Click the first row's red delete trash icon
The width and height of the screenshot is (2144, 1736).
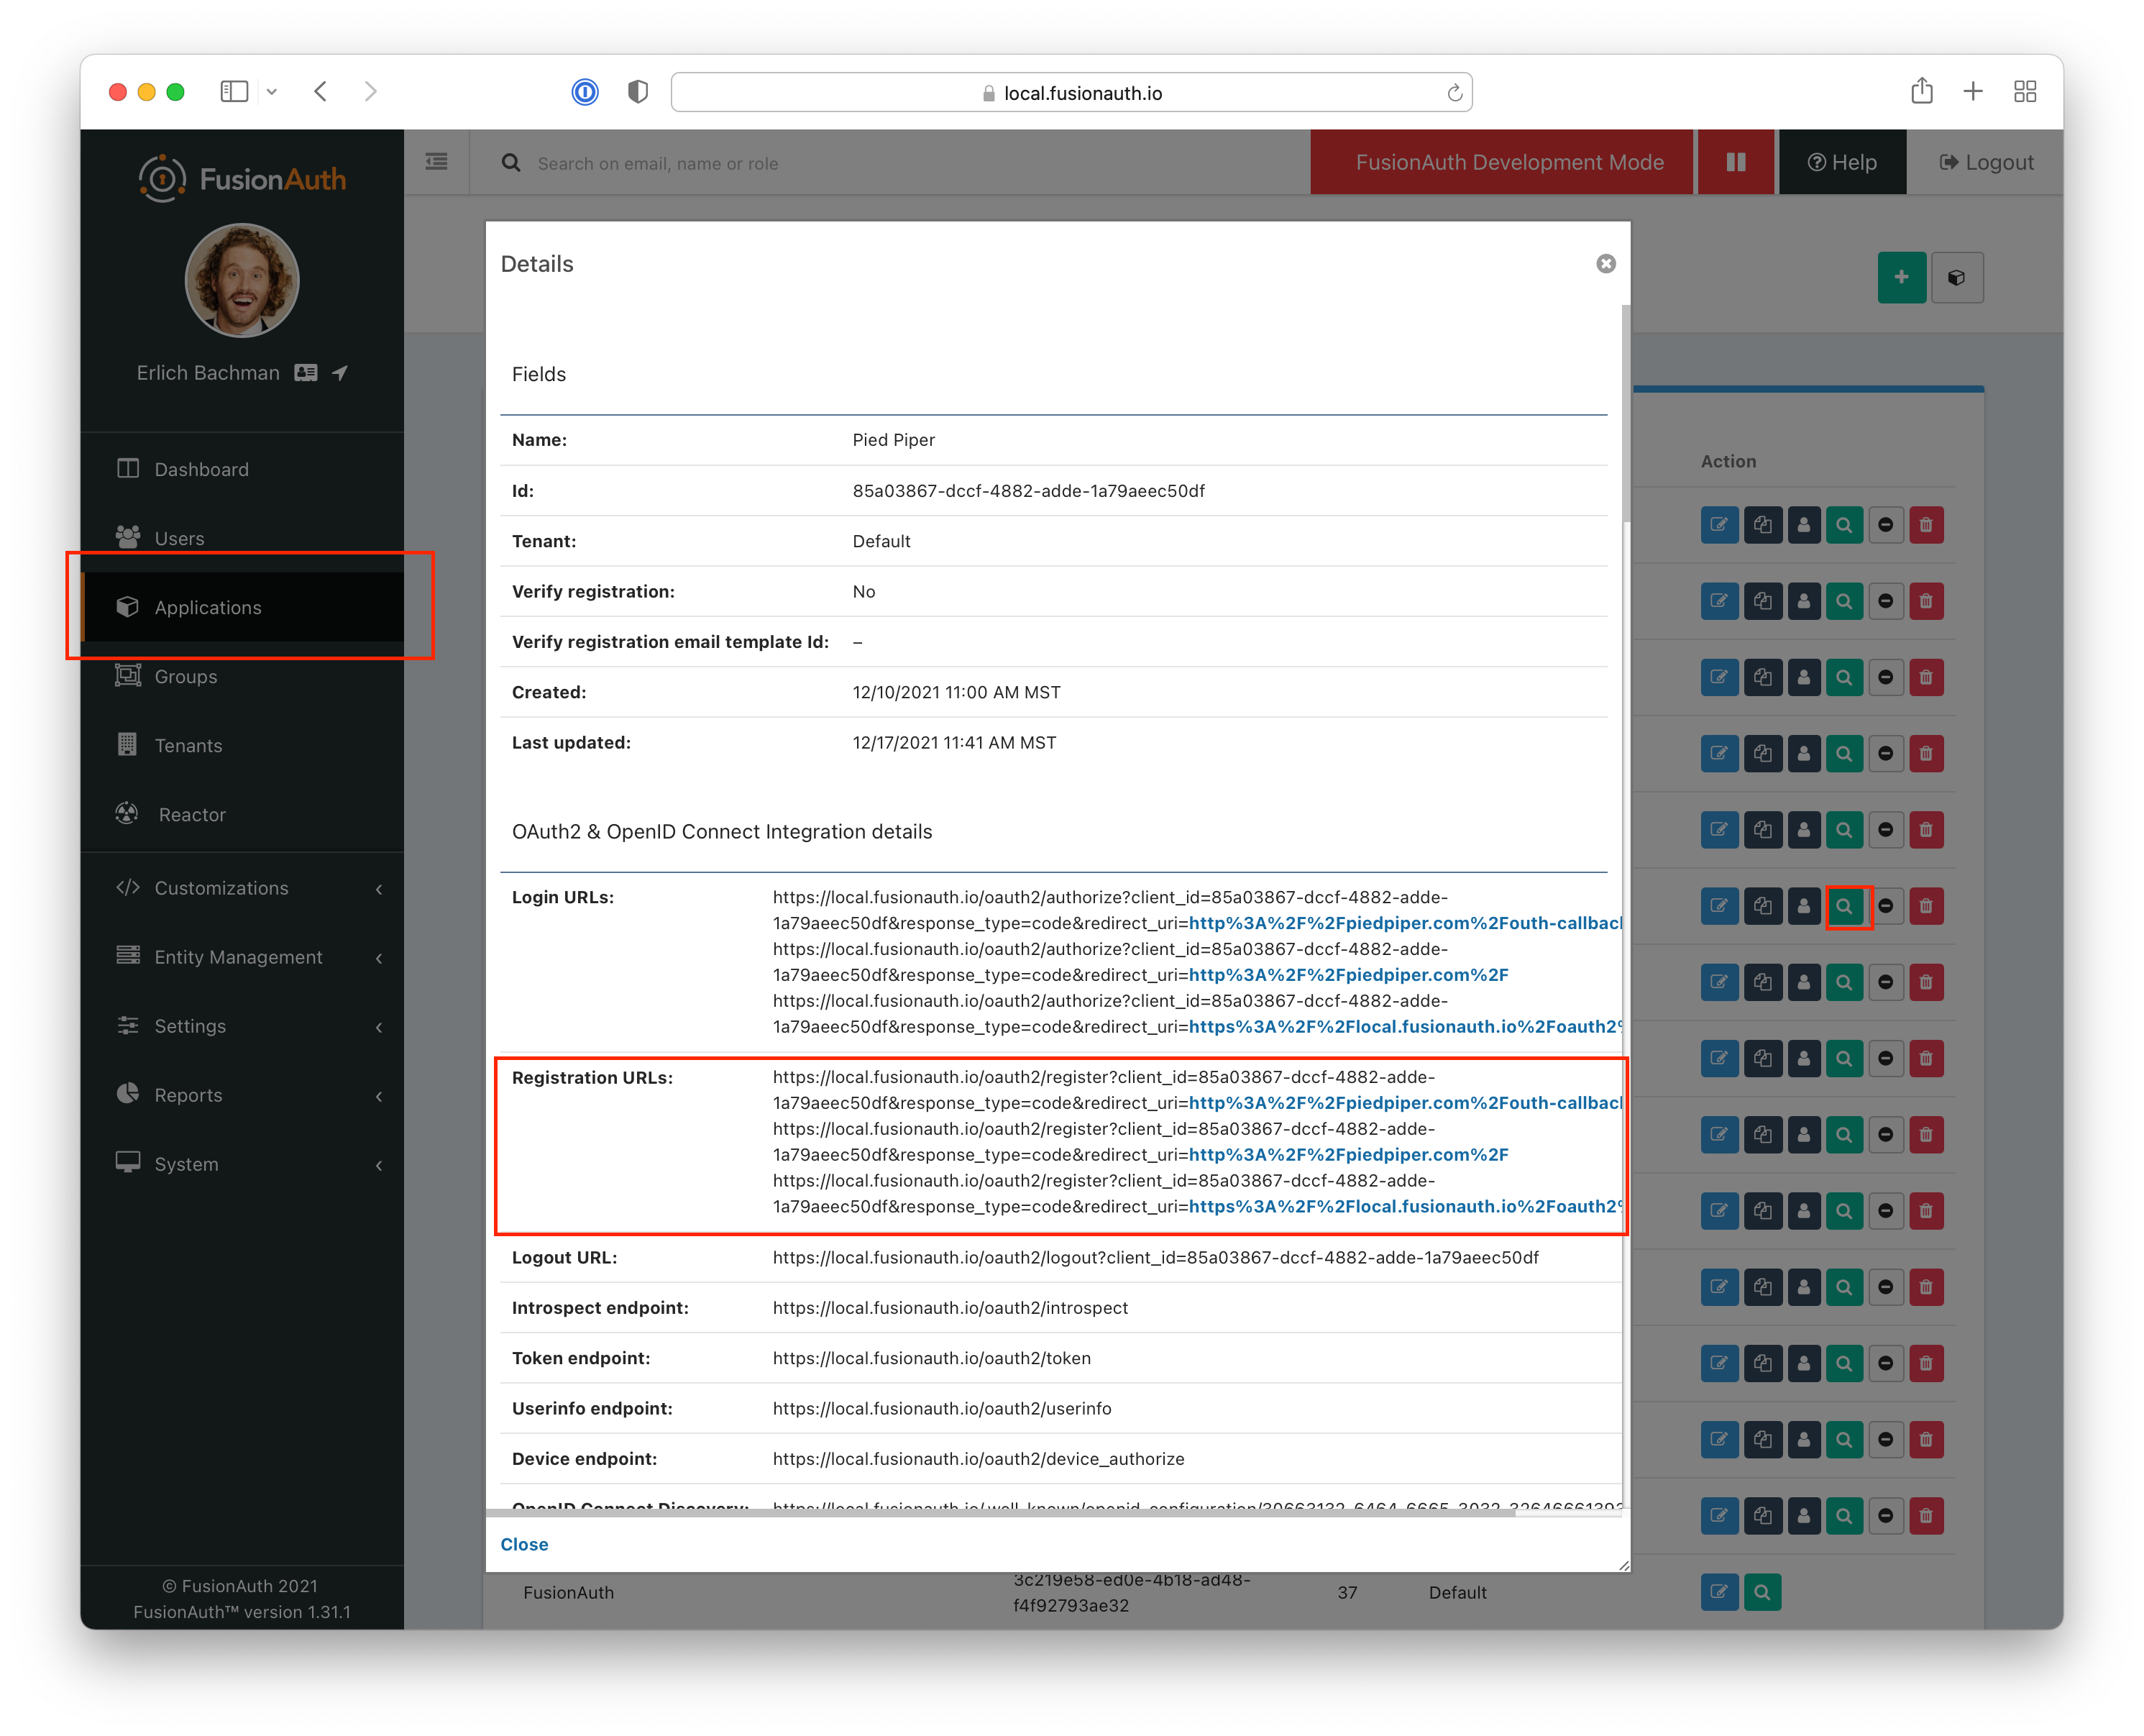pyautogui.click(x=1925, y=525)
